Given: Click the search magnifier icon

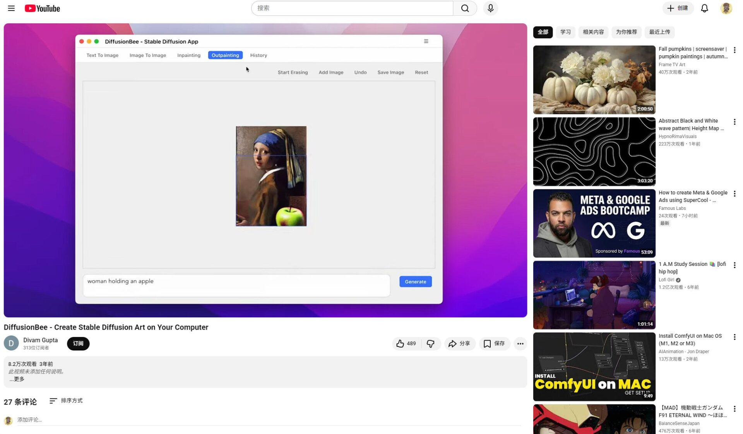Looking at the screenshot, I should (465, 8).
